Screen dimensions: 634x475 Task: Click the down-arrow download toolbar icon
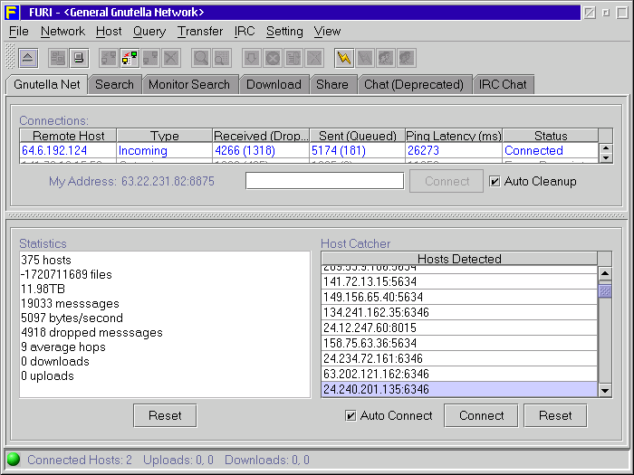tap(252, 58)
